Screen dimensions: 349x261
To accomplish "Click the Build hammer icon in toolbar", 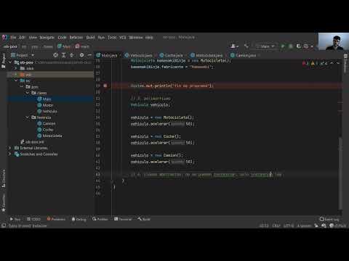I will coord(246,46).
